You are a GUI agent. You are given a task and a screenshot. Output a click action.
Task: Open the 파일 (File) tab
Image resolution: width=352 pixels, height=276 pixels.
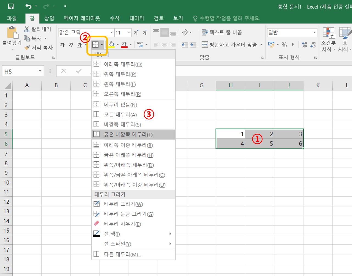pyautogui.click(x=12, y=18)
